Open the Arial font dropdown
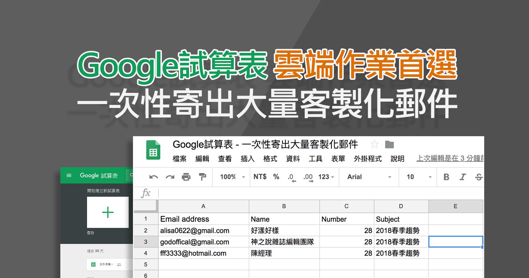Screen dimensions: 529x278 (x=369, y=177)
